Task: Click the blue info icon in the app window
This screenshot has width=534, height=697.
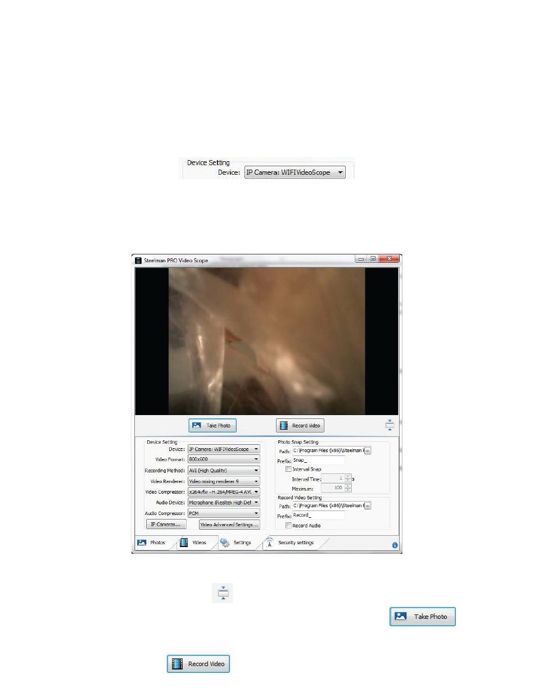Action: click(395, 545)
